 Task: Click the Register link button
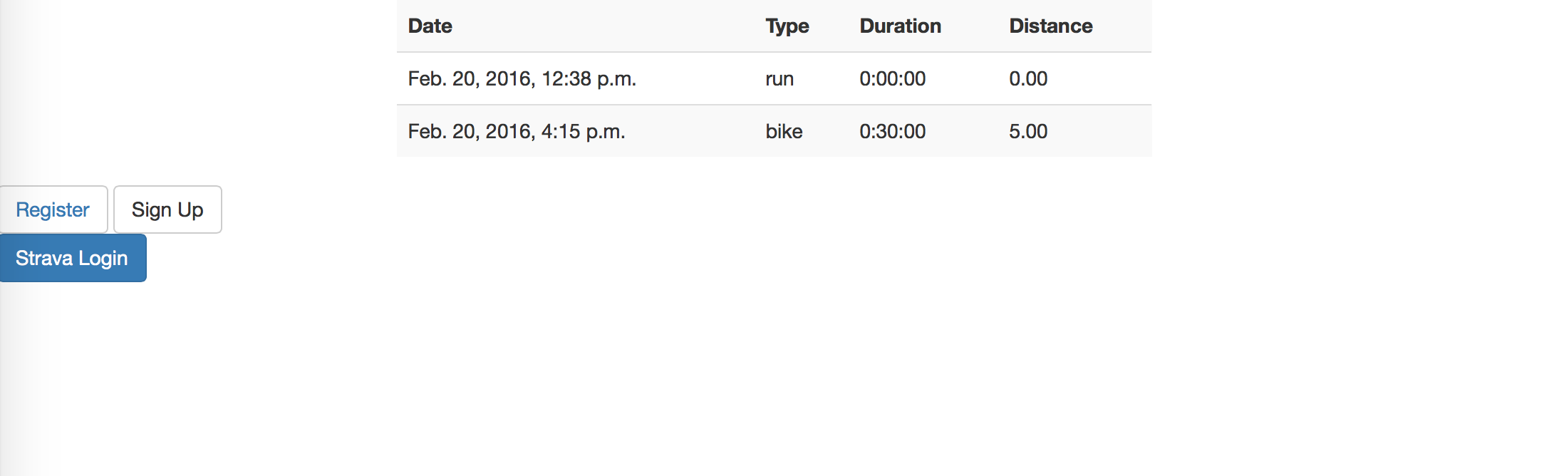click(53, 209)
